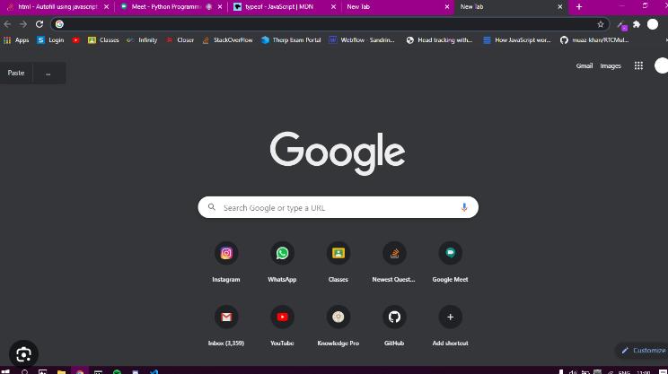Open the muaz-khan RTCMulti bookmark
Viewport: 668px width, 374px height.
pyautogui.click(x=594, y=40)
